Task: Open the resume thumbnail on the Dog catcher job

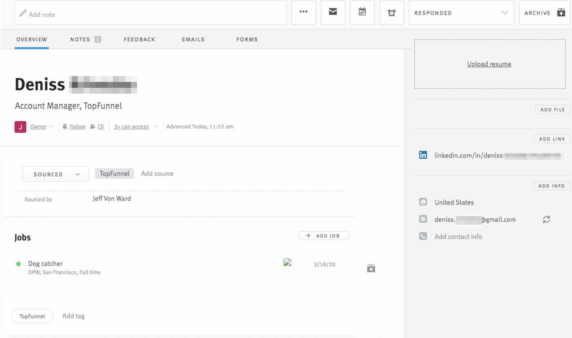Action: [x=287, y=262]
